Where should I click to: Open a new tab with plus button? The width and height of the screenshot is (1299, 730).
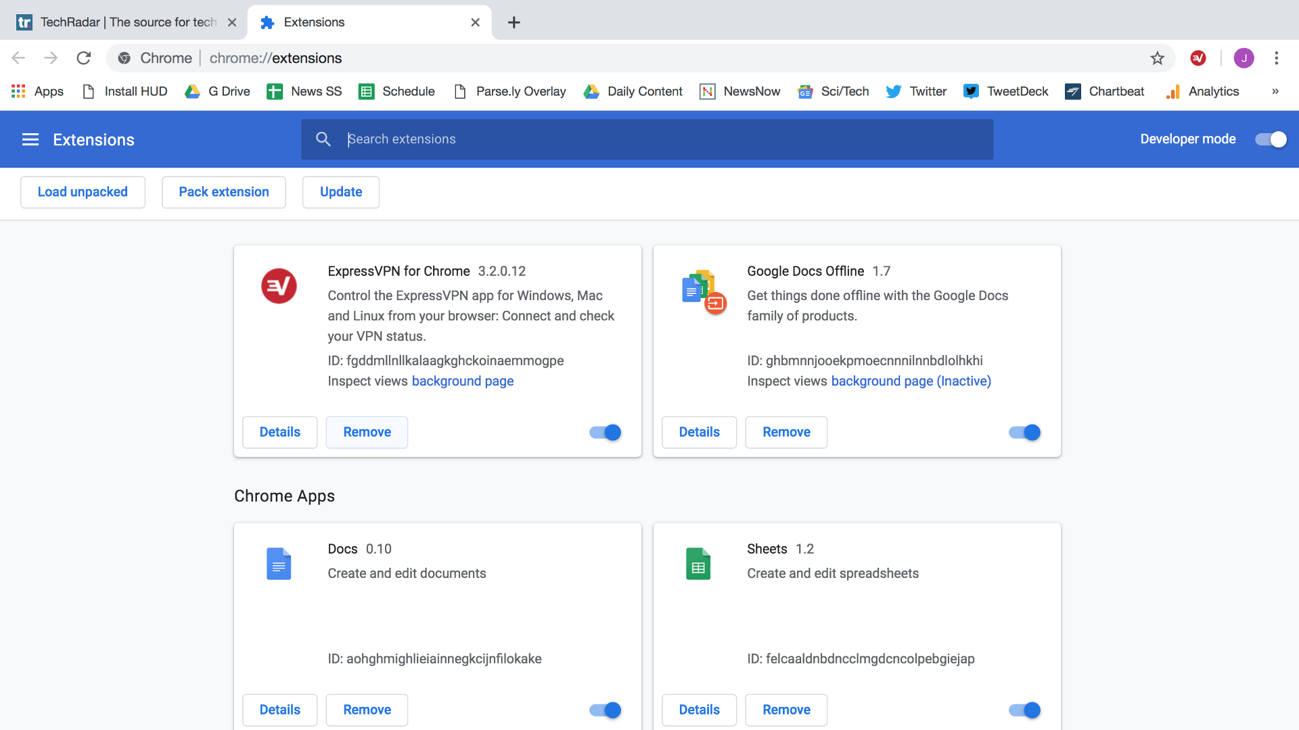click(x=514, y=22)
